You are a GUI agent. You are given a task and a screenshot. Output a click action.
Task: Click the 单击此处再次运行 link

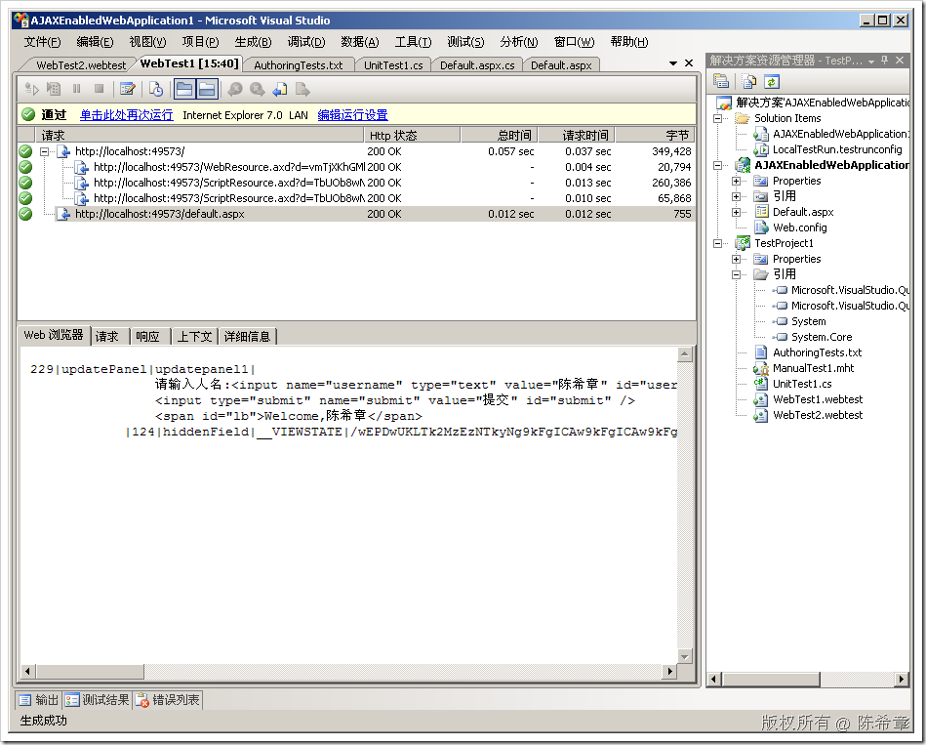[127, 114]
